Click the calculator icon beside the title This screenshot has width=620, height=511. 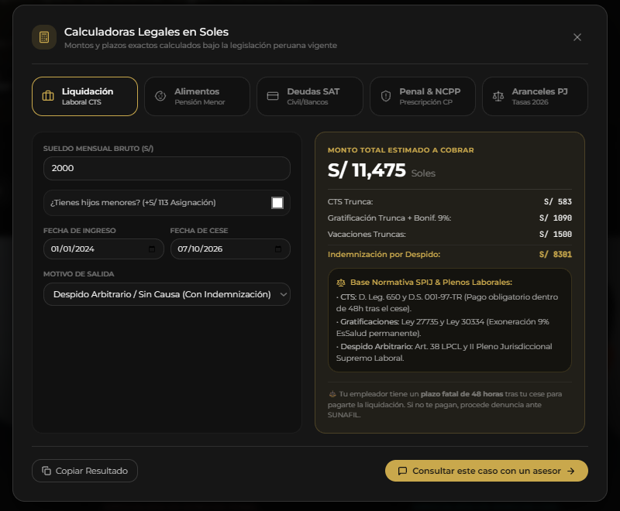click(44, 37)
